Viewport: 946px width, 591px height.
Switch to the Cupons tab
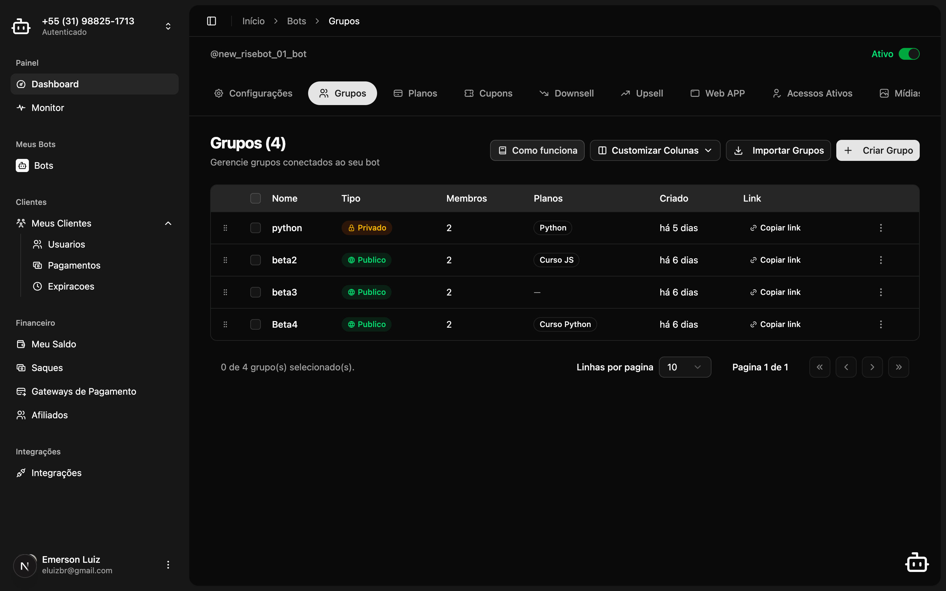[x=488, y=94]
